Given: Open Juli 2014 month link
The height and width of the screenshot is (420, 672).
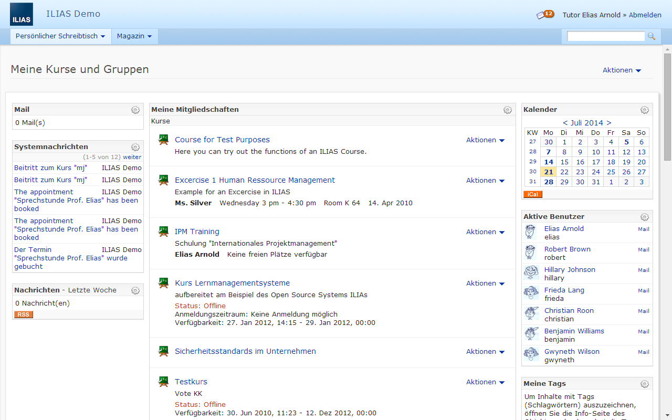Looking at the screenshot, I should point(587,123).
